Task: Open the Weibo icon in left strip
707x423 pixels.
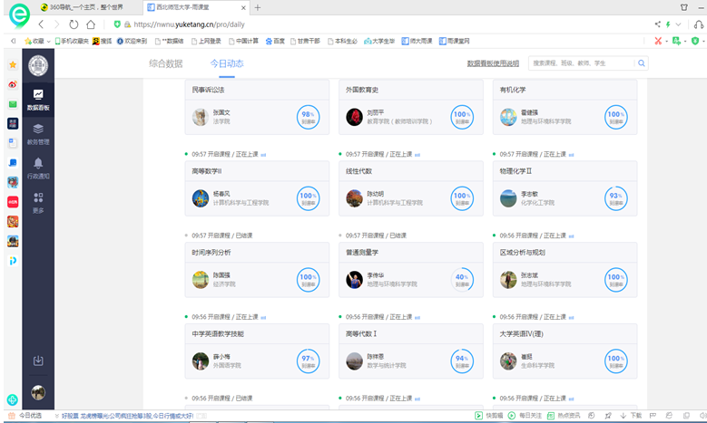Action: pos(12,84)
